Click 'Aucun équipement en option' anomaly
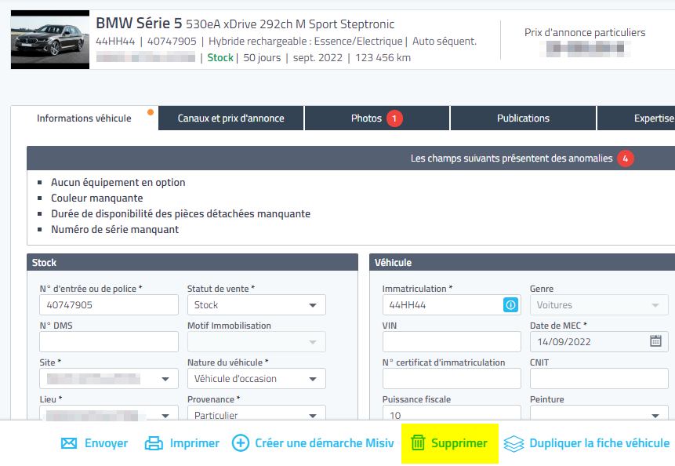Viewport: 675px width, 466px height. pos(118,183)
